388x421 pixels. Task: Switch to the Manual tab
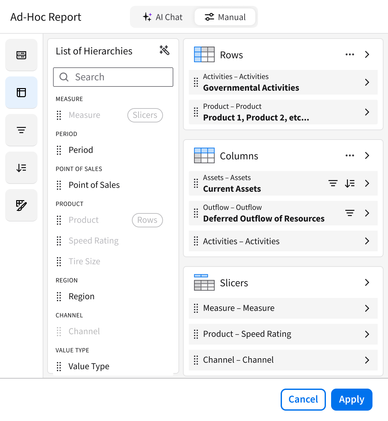click(x=225, y=17)
